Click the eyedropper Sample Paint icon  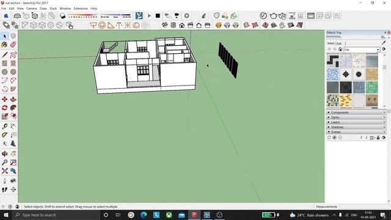click(x=384, y=43)
